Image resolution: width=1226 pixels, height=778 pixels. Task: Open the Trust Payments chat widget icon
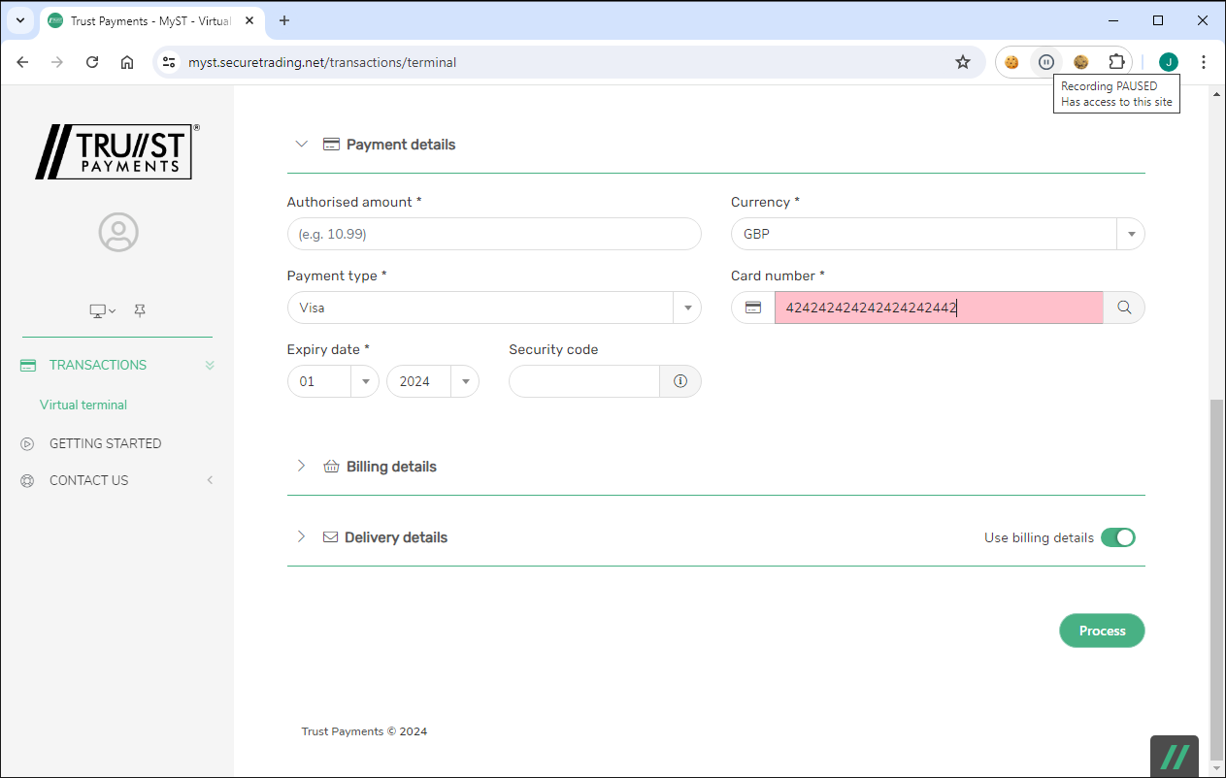(x=1176, y=757)
